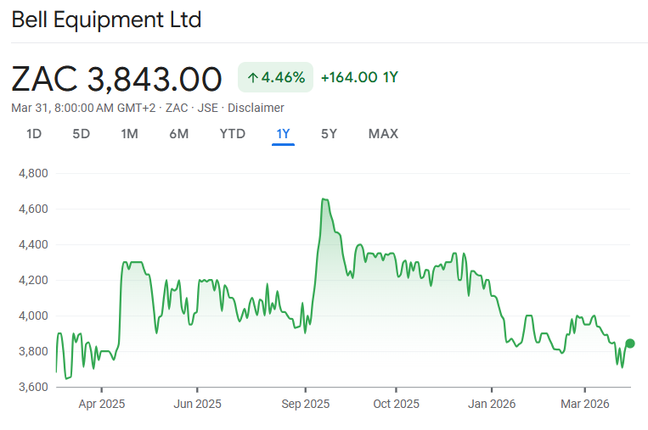Click the +164.00 1Y change text

359,78
